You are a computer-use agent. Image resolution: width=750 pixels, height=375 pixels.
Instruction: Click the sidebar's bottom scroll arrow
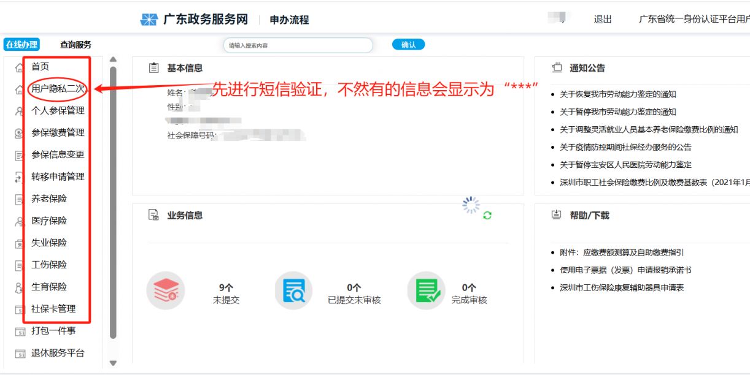[113, 363]
